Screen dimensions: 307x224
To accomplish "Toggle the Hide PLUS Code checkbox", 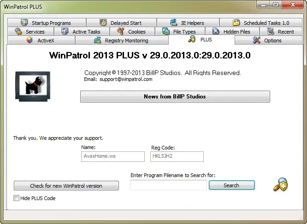I will pyautogui.click(x=17, y=198).
